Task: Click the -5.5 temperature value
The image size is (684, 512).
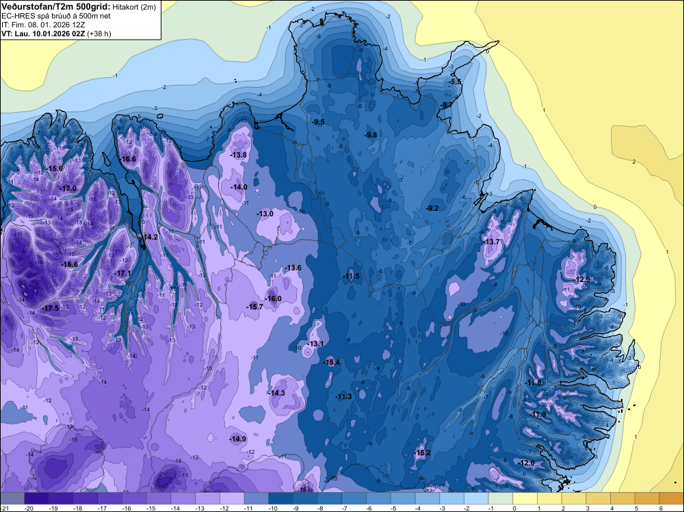Action: click(x=455, y=81)
